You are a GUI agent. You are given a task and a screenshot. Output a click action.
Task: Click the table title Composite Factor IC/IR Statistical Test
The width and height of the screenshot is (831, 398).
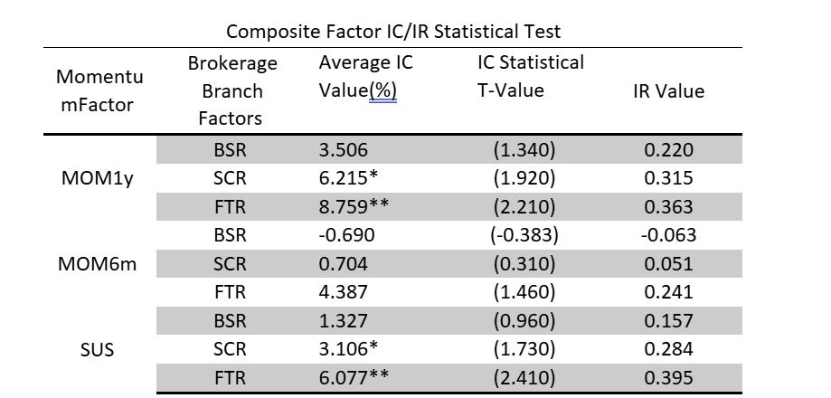coord(392,32)
